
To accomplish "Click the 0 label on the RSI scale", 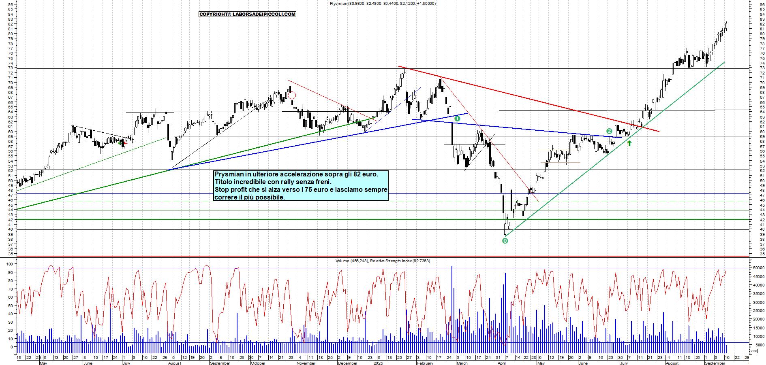I will [x=12, y=347].
